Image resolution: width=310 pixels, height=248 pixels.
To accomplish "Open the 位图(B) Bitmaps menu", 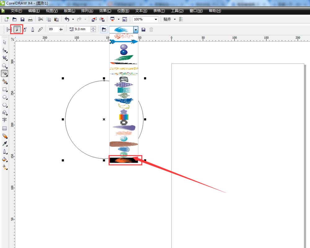I will coord(123,11).
